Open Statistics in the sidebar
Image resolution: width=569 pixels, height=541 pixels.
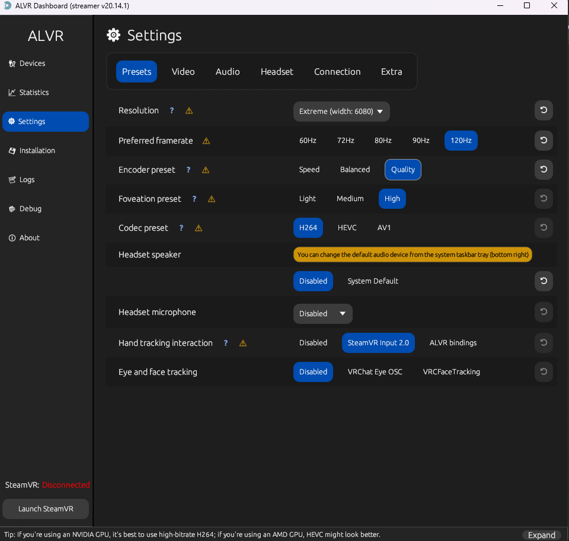34,93
